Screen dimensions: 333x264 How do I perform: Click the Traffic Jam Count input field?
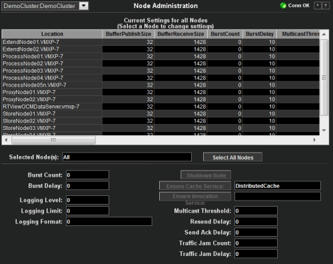(256, 243)
